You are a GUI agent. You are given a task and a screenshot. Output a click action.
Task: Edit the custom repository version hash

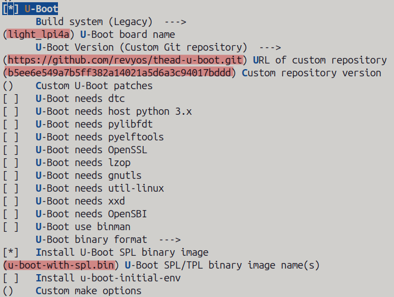pos(119,73)
